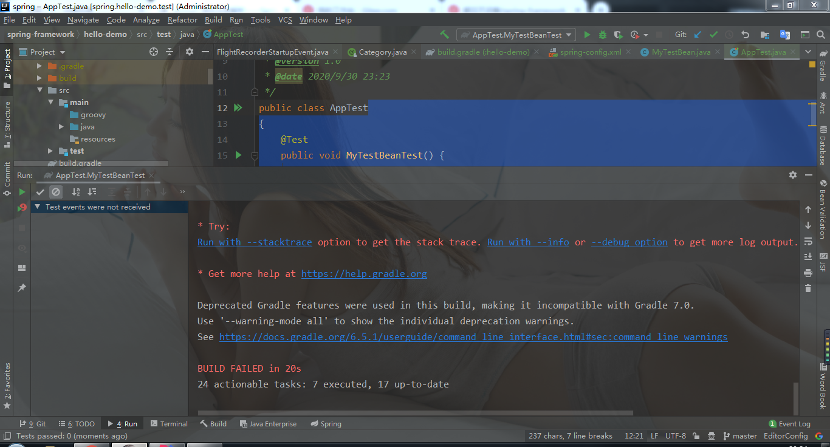830x447 pixels.
Task: Open Event Log in status bar
Action: [789, 424]
